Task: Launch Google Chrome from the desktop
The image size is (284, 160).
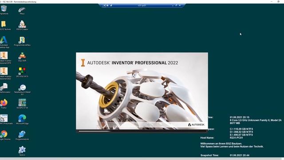Action: coord(4,134)
